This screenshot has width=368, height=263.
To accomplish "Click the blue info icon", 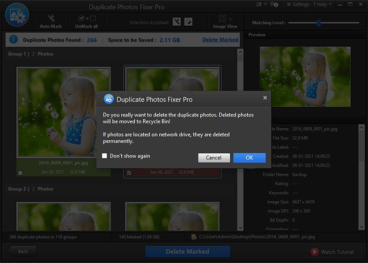I will tap(13, 39).
